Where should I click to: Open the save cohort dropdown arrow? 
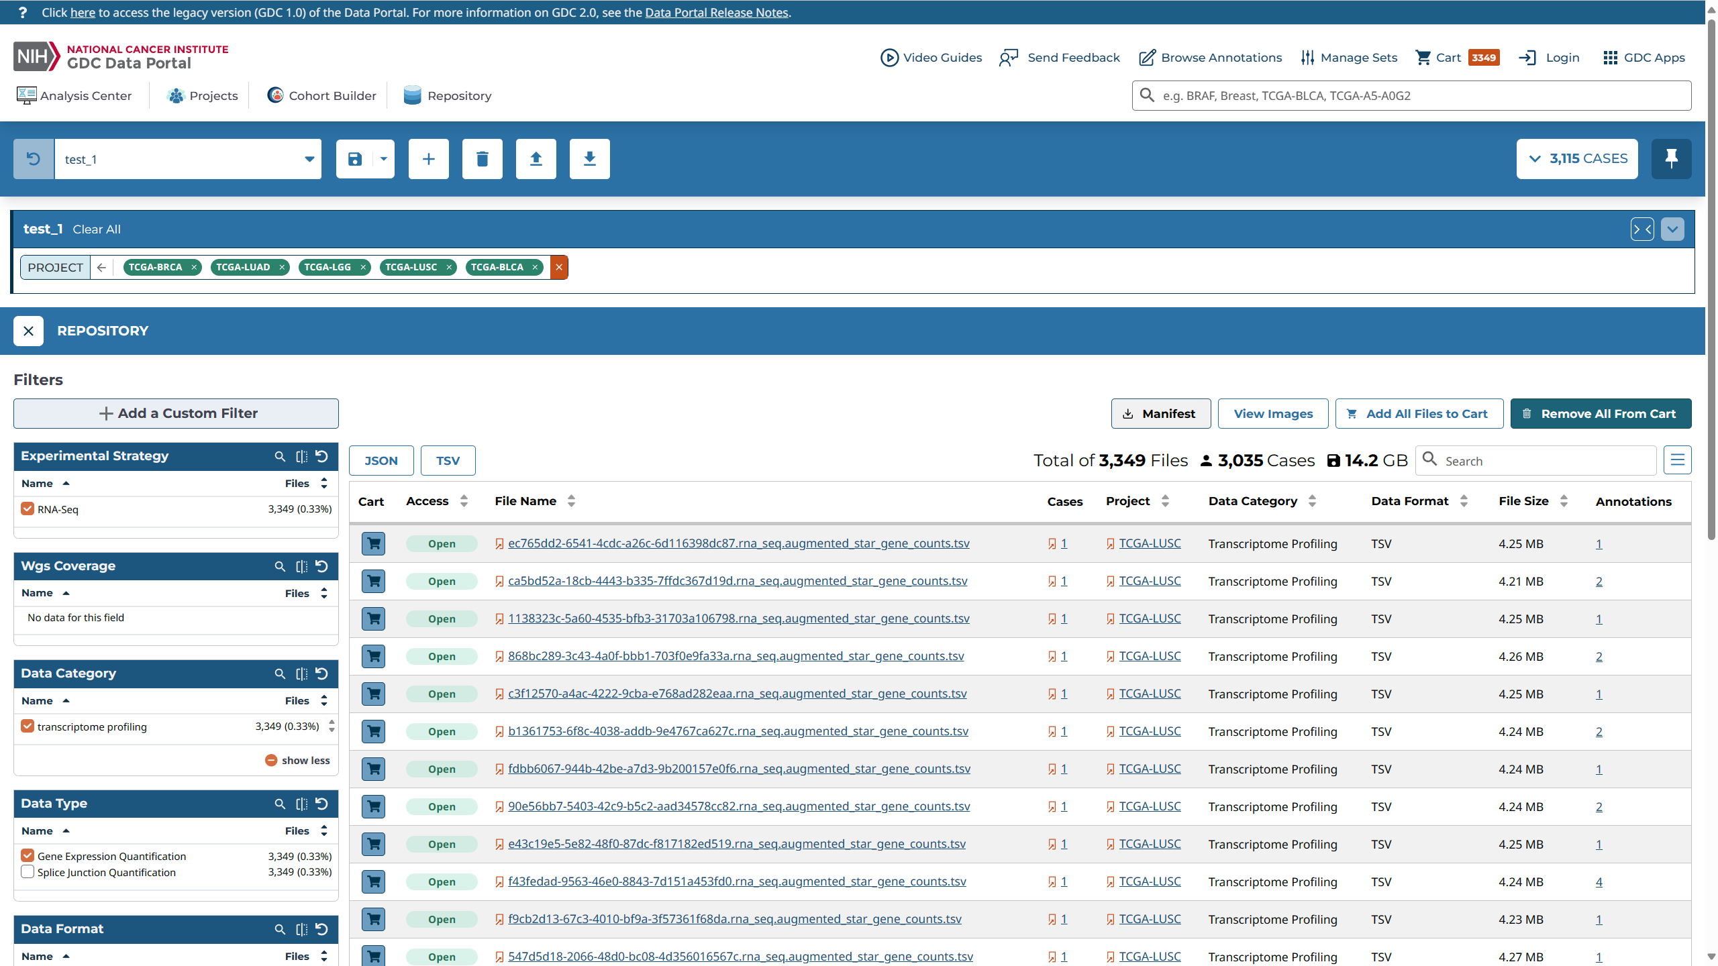click(384, 159)
